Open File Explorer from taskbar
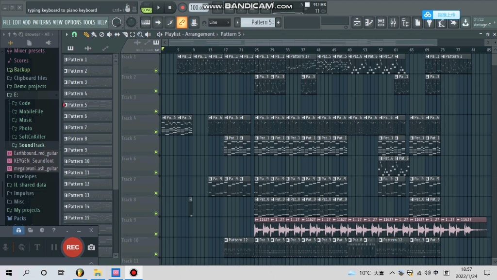Screen dimensions: 497x280 coord(98,273)
